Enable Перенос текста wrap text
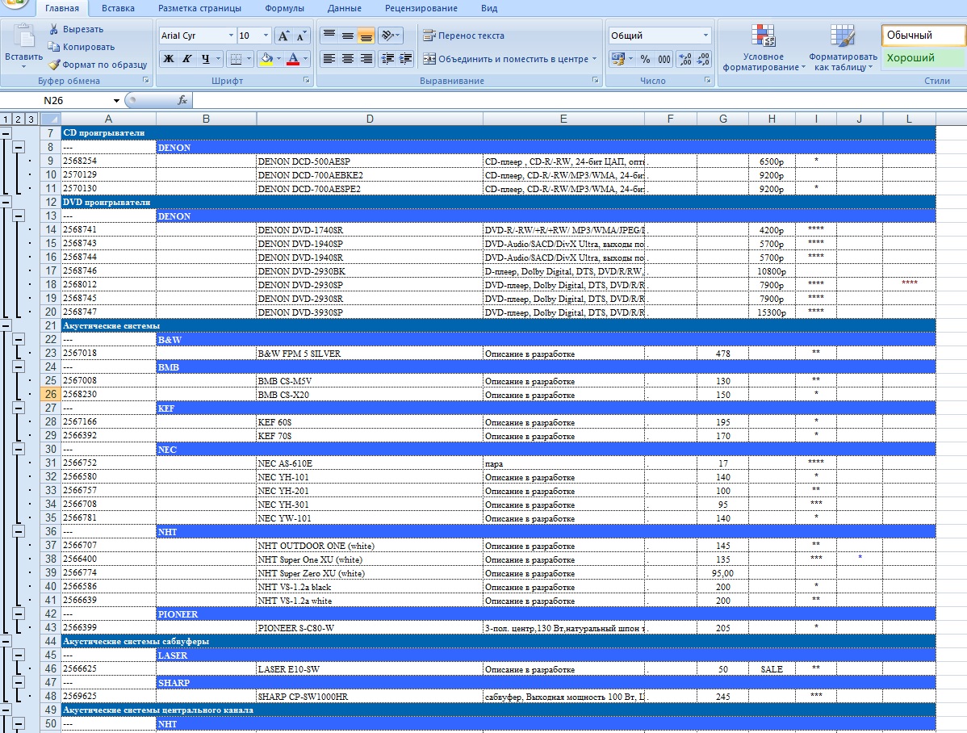The height and width of the screenshot is (733, 967). coord(464,36)
